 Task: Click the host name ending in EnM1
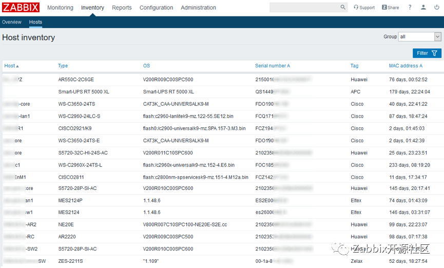tap(15, 177)
